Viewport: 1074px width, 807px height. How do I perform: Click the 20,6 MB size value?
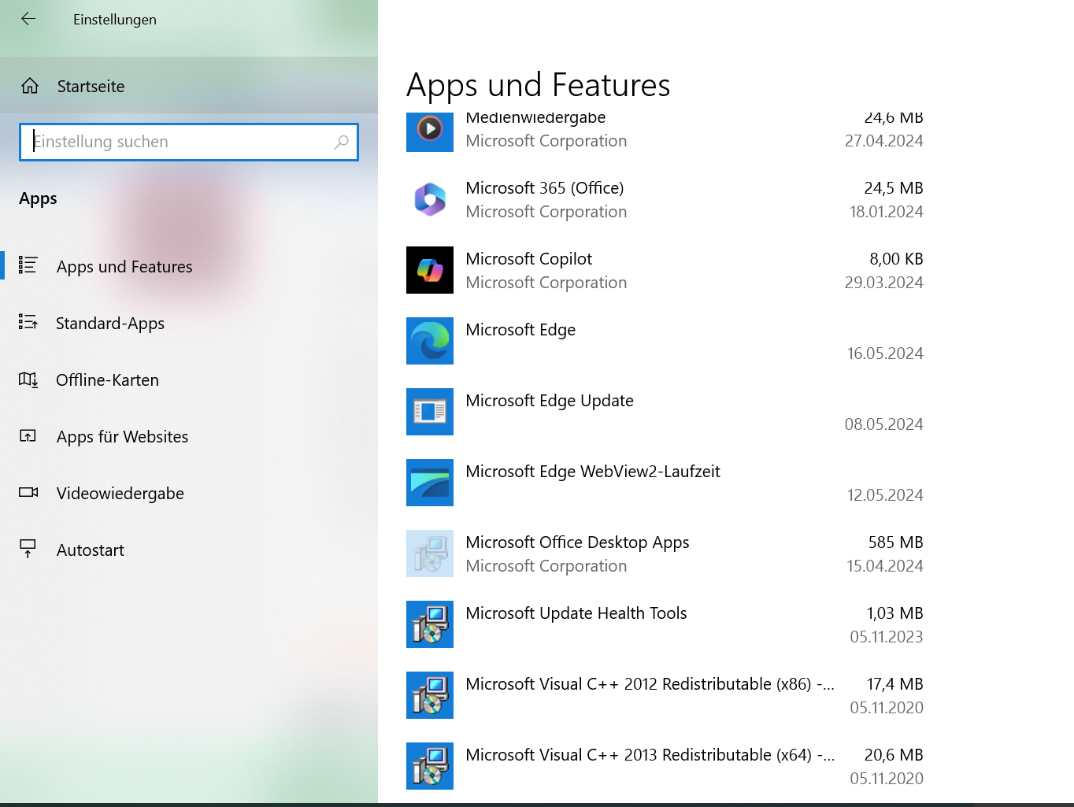894,755
